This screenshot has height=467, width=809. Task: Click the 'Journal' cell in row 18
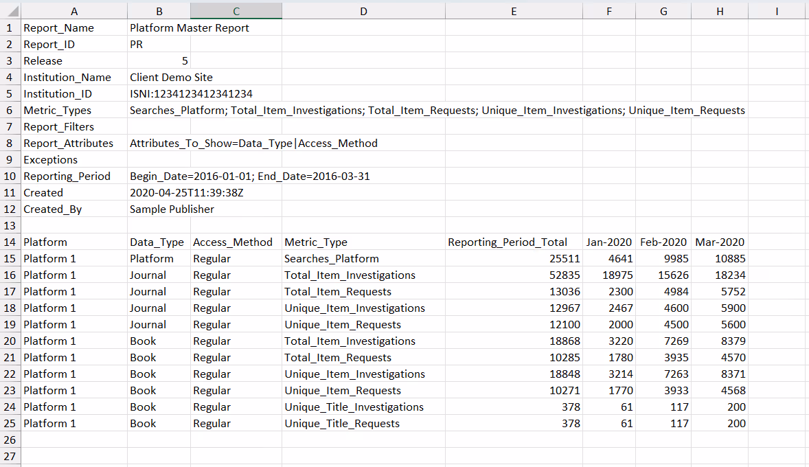pos(159,308)
